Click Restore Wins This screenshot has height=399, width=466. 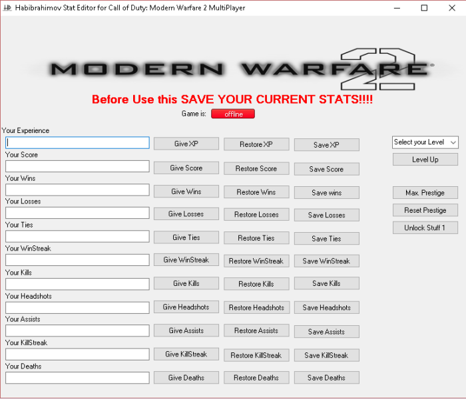256,192
